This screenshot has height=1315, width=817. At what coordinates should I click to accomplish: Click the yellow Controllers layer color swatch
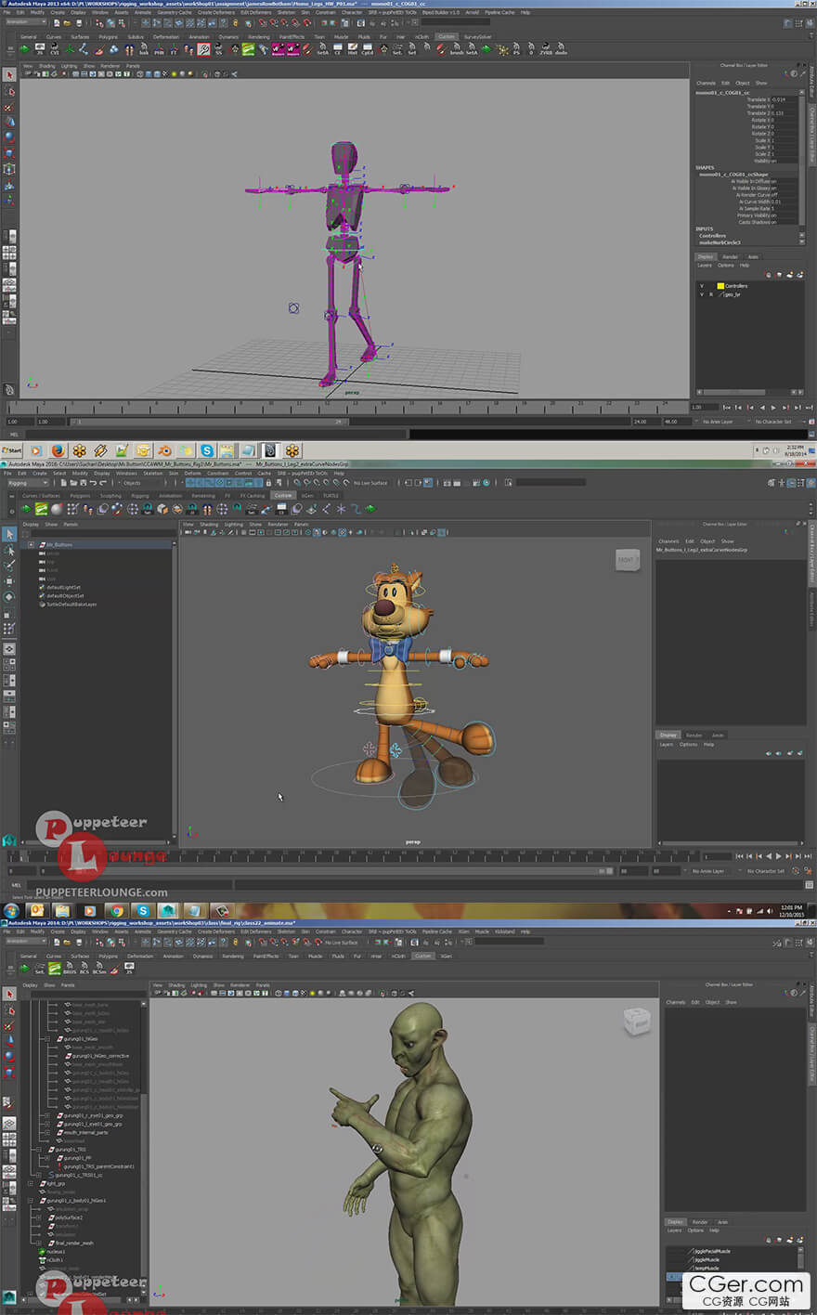(x=720, y=286)
